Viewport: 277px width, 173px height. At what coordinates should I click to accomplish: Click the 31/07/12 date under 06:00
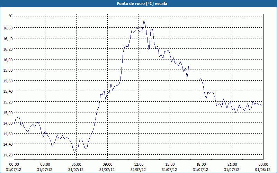coord(76,170)
